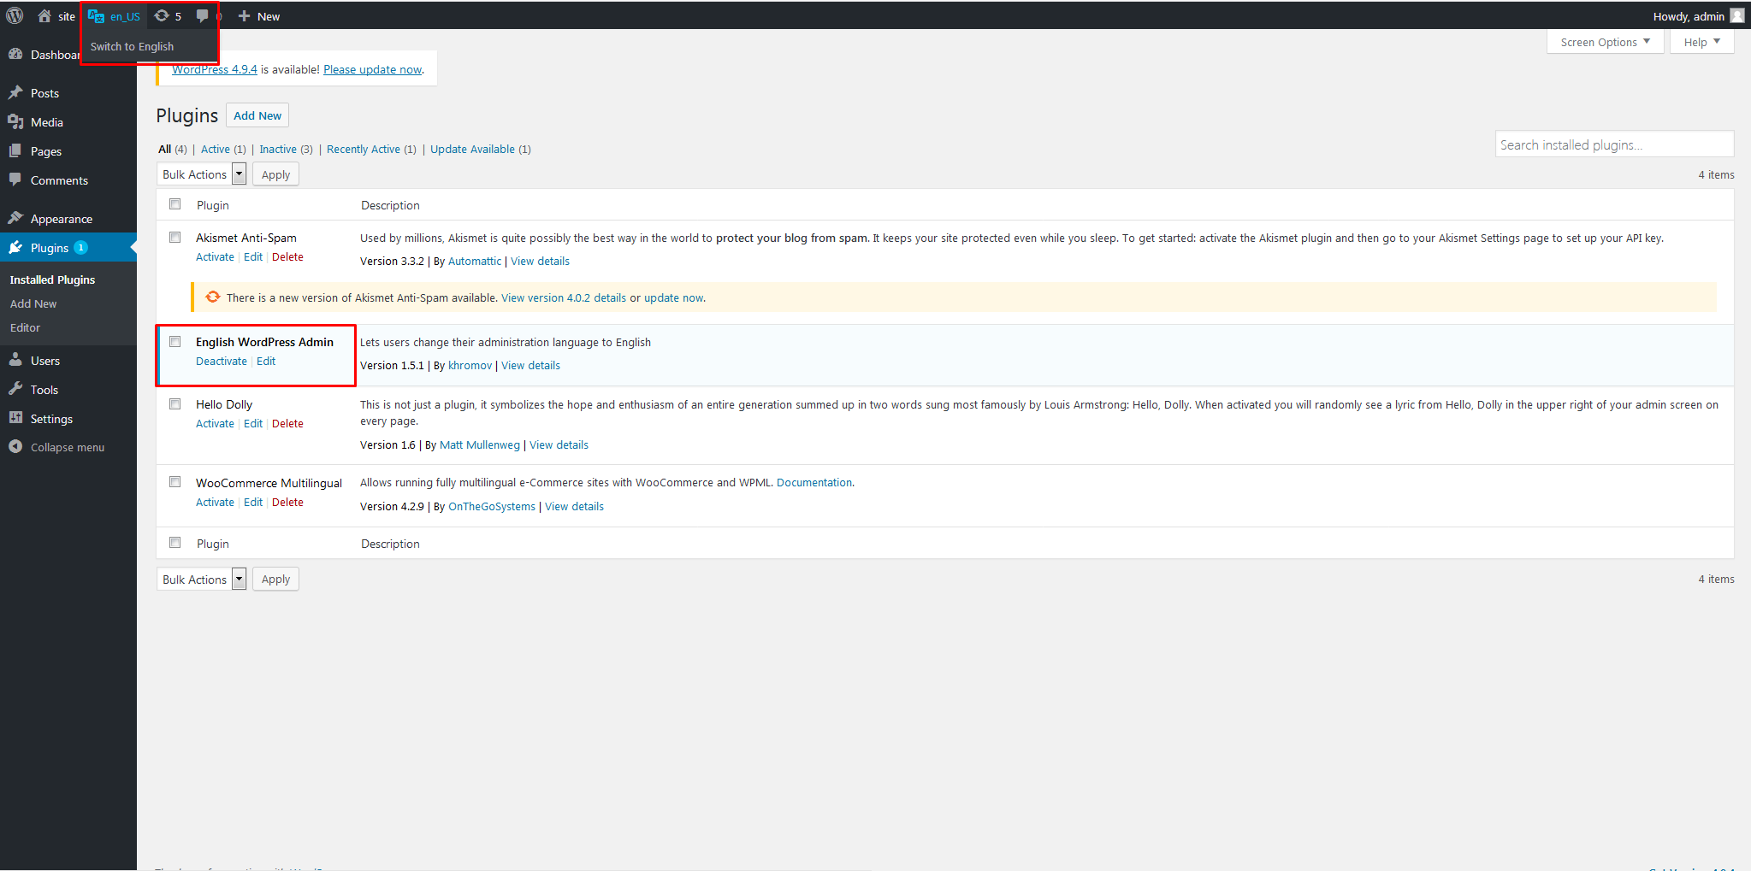This screenshot has height=871, width=1751.
Task: Choose Switch to English menu entry
Action: [x=132, y=46]
